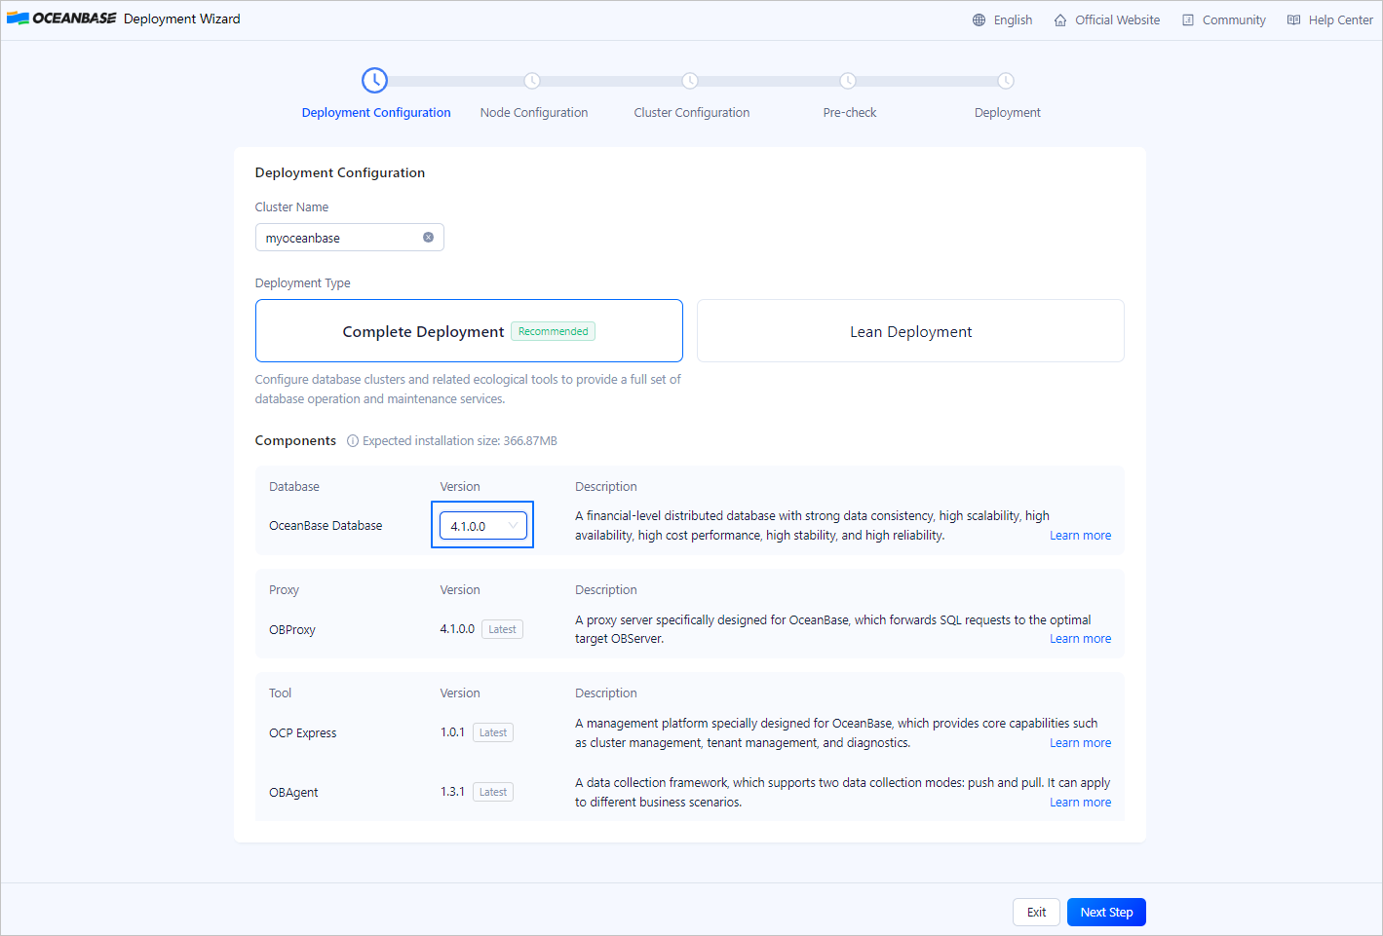
Task: Click the OBProxy component name
Action: 292,630
